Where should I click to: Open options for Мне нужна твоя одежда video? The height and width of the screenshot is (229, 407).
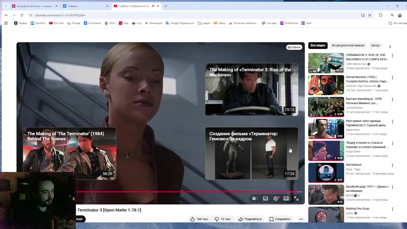[392, 121]
